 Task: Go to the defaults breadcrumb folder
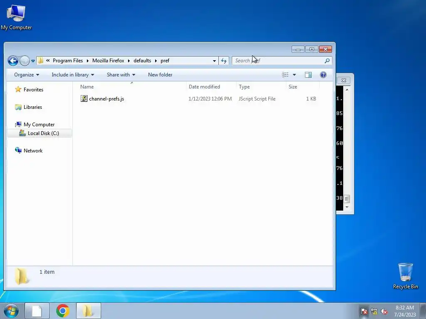tap(142, 61)
